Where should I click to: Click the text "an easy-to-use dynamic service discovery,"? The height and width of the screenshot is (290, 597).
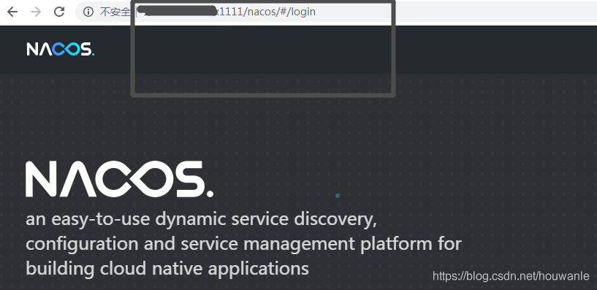202,219
